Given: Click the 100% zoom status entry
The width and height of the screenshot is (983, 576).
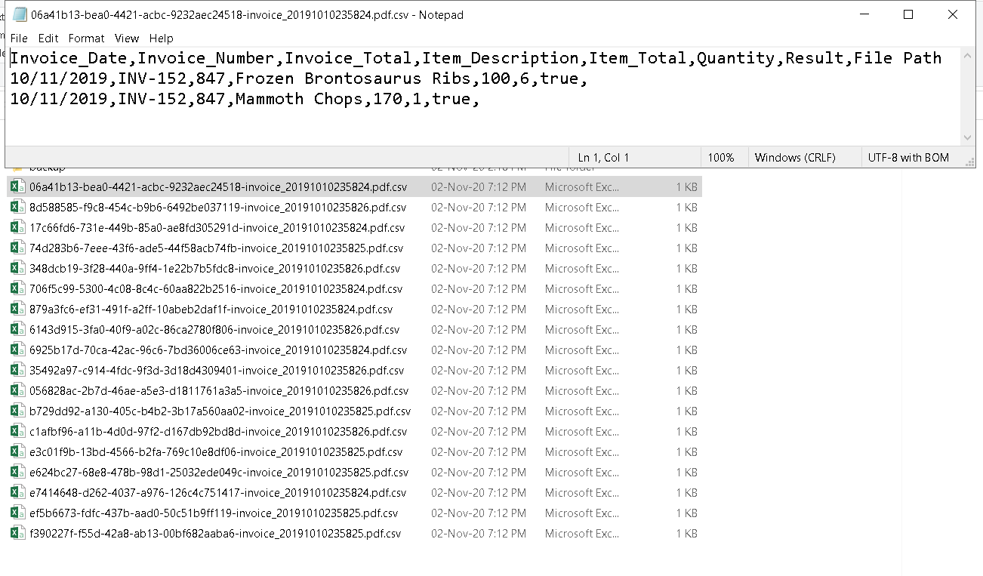Looking at the screenshot, I should pyautogui.click(x=721, y=158).
